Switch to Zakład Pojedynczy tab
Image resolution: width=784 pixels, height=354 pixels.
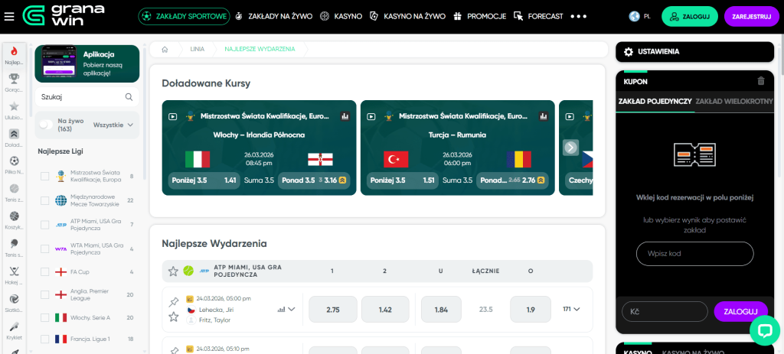(655, 102)
